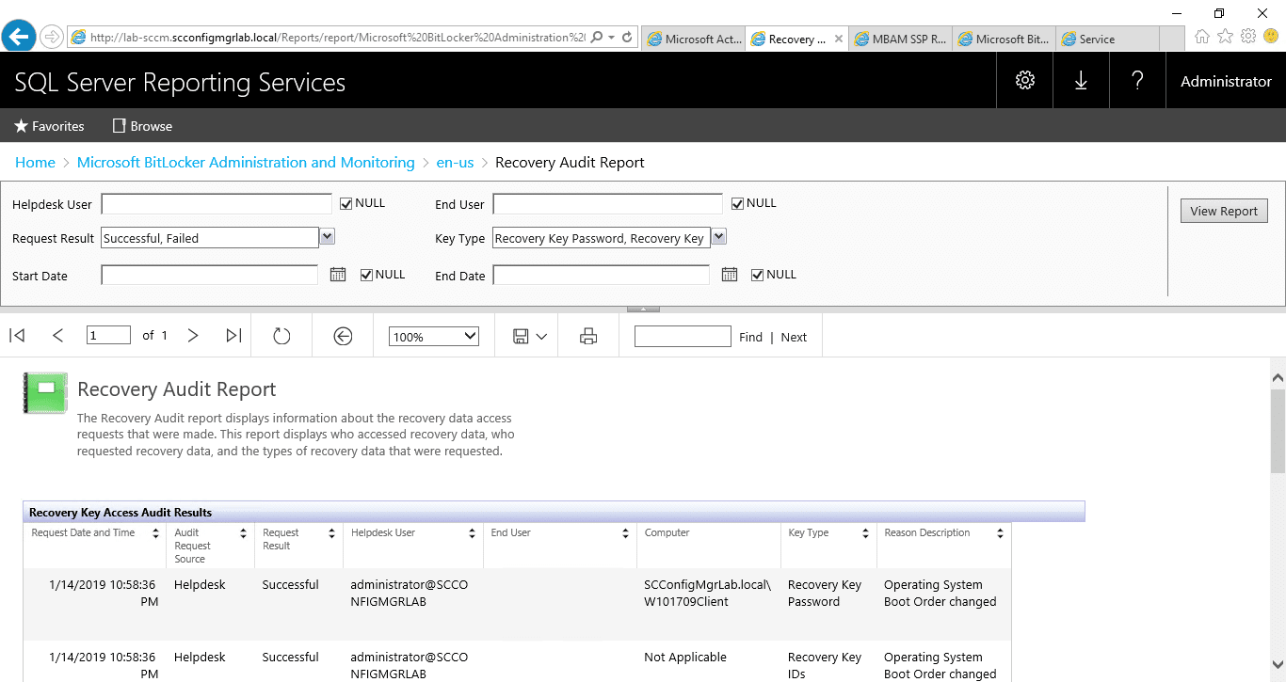Screen dimensions: 1286x682
Task: Sort by Request Result column
Action: [331, 533]
